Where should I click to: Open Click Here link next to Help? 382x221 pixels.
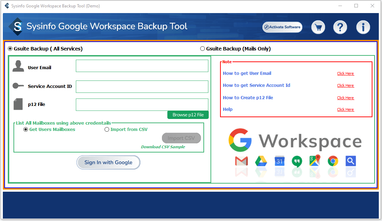tap(346, 109)
